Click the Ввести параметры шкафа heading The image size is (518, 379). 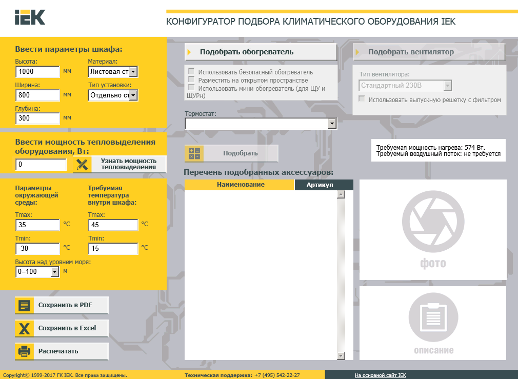[69, 49]
